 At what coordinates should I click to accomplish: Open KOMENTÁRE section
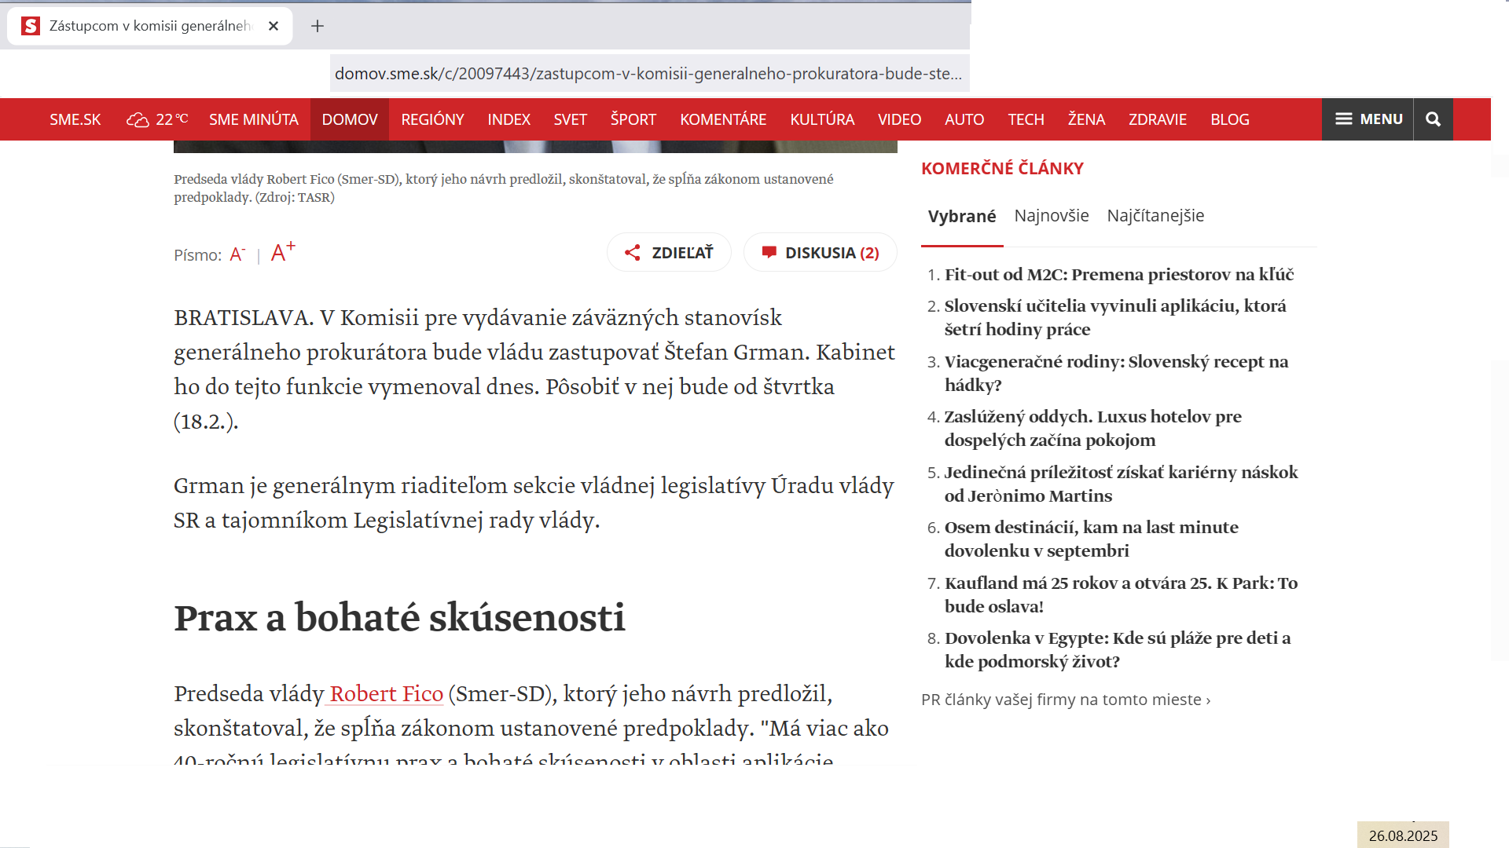pyautogui.click(x=723, y=119)
